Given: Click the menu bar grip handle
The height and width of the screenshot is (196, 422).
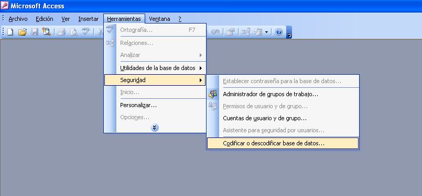Looking at the screenshot, I should [x=4, y=19].
